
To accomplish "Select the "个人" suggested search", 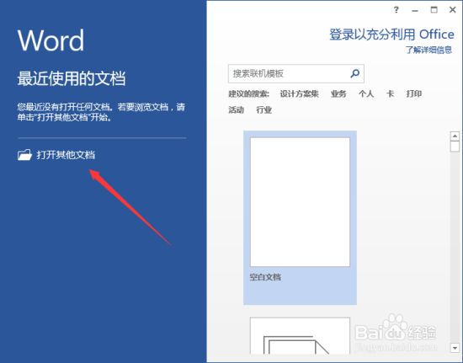I will pos(366,94).
